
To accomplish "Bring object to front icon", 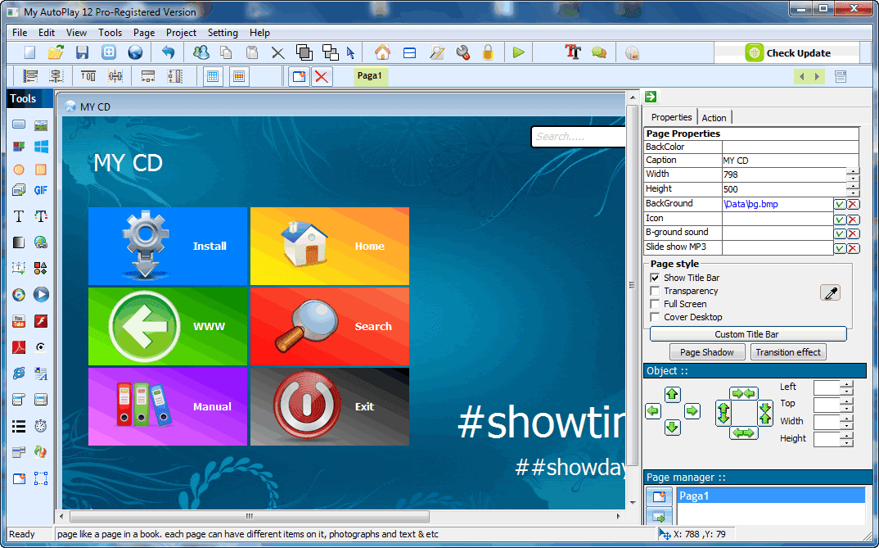I will coord(304,52).
